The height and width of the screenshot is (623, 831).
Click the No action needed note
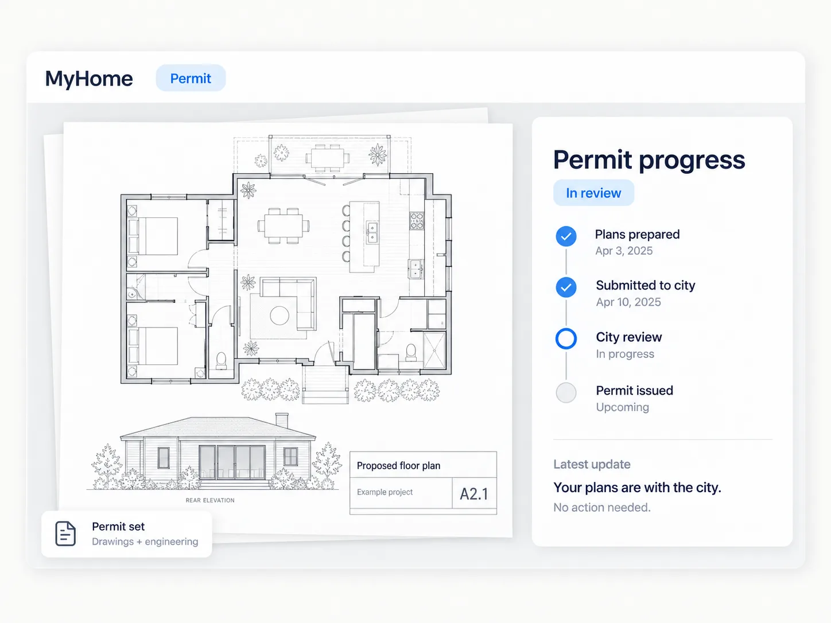(602, 508)
